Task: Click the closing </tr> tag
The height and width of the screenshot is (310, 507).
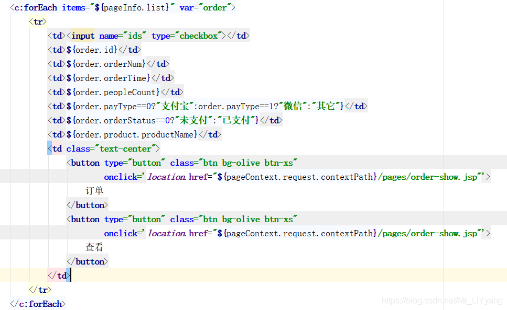Action: 40,290
